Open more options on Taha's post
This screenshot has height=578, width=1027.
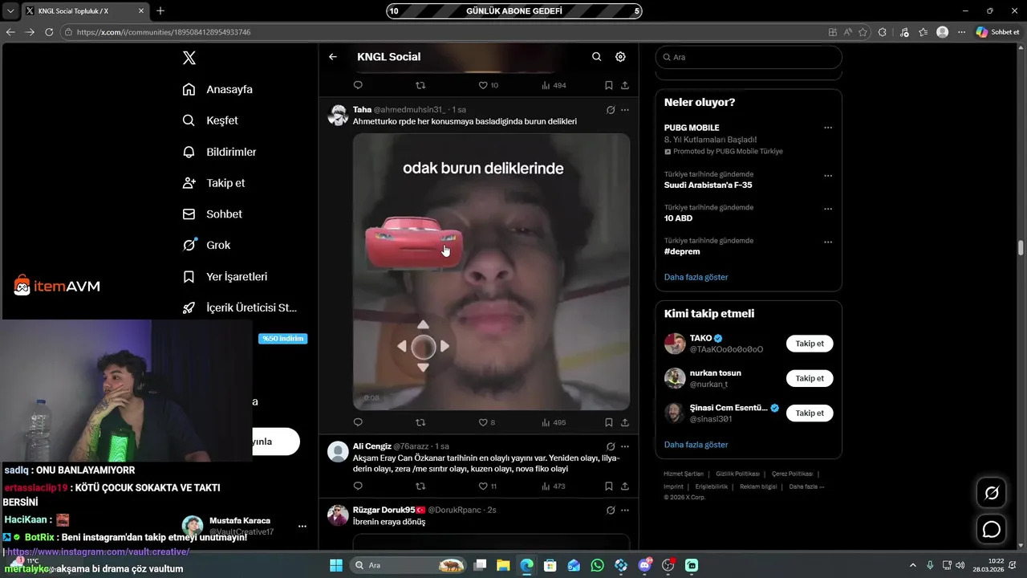pos(625,110)
